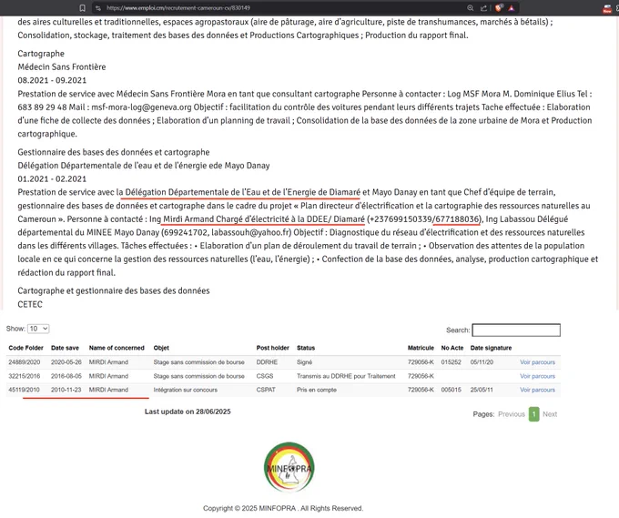Click post holder 'CSGS' cell
The height and width of the screenshot is (518, 619).
coord(265,376)
